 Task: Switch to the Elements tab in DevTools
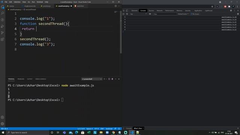(134, 10)
